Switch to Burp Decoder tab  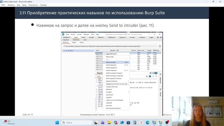coord(132,37)
